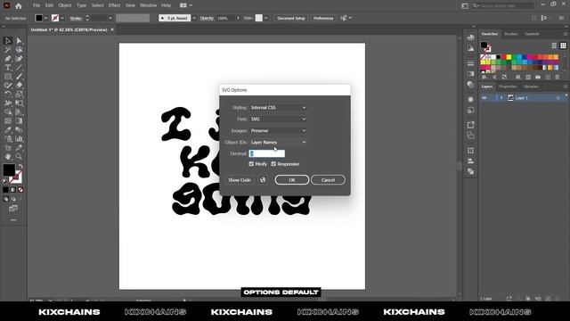
Task: Expand Layer 1 disclosure arrow
Action: [501, 98]
